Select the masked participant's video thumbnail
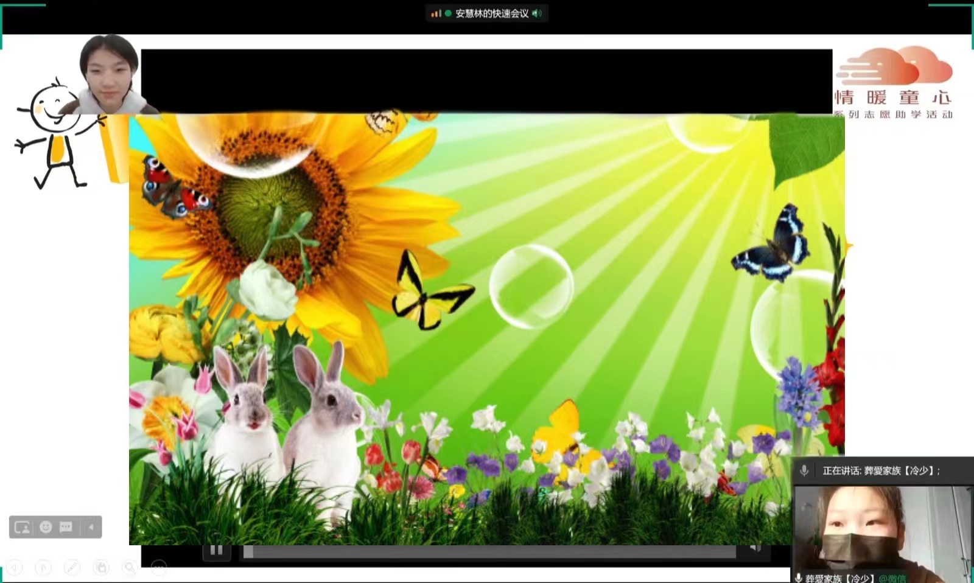Image resolution: width=974 pixels, height=583 pixels. 882,529
